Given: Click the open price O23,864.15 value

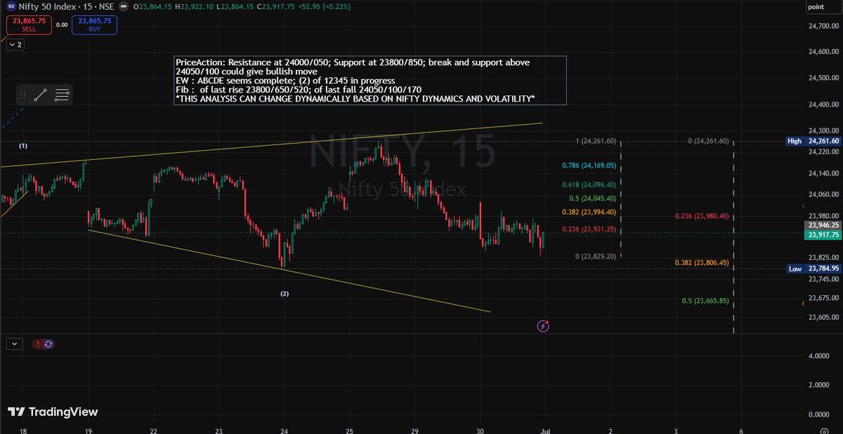Looking at the screenshot, I should tap(152, 7).
